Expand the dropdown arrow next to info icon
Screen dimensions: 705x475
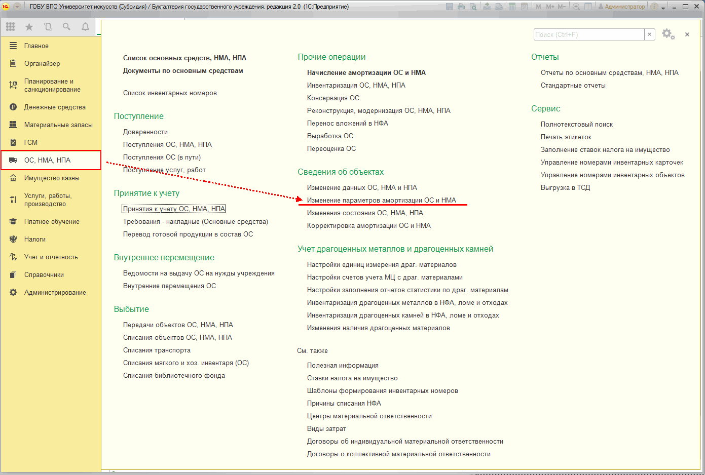tap(663, 8)
